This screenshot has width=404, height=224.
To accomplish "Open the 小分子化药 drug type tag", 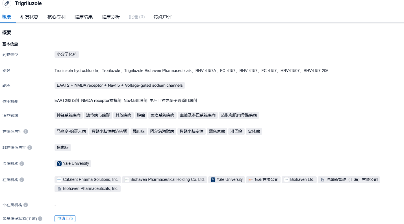I will pos(67,54).
